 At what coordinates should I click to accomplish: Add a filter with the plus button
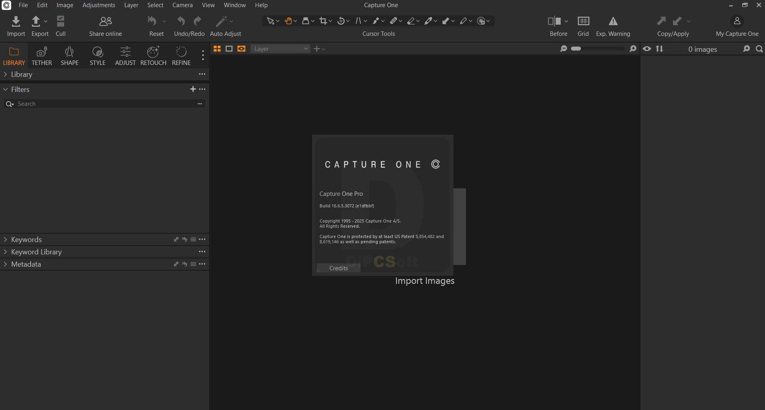click(193, 89)
